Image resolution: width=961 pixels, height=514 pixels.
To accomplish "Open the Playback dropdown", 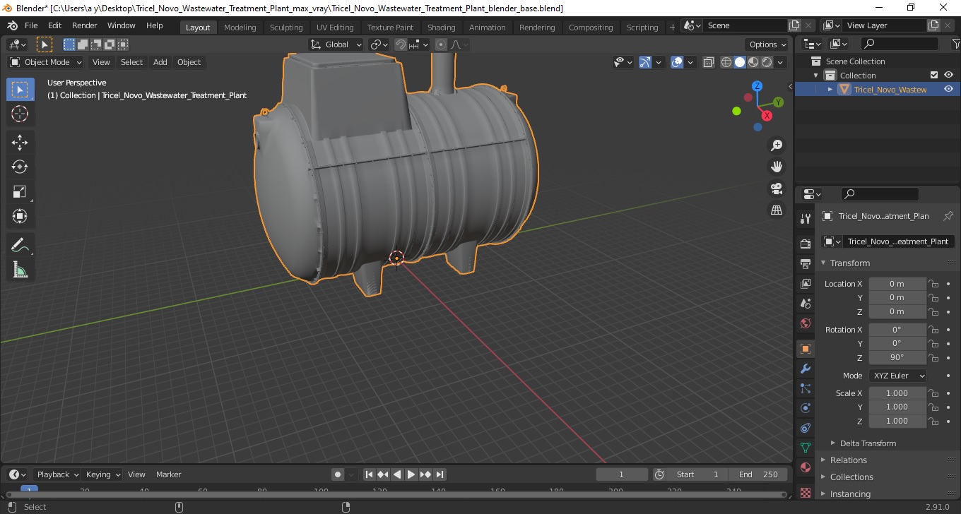I will click(x=57, y=474).
